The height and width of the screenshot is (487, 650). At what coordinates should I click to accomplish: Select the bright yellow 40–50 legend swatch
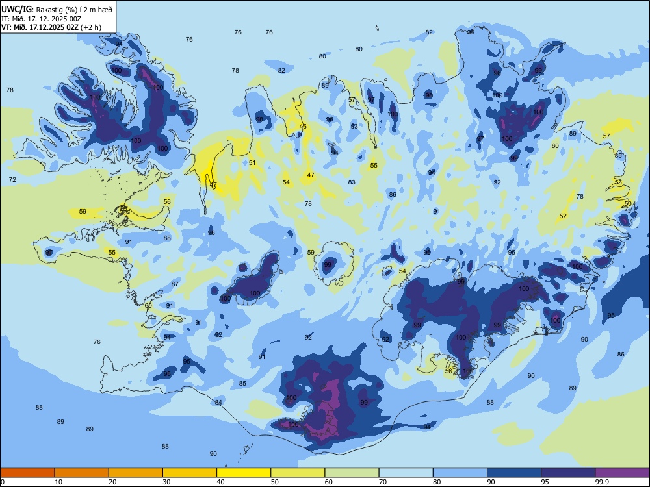(x=244, y=473)
